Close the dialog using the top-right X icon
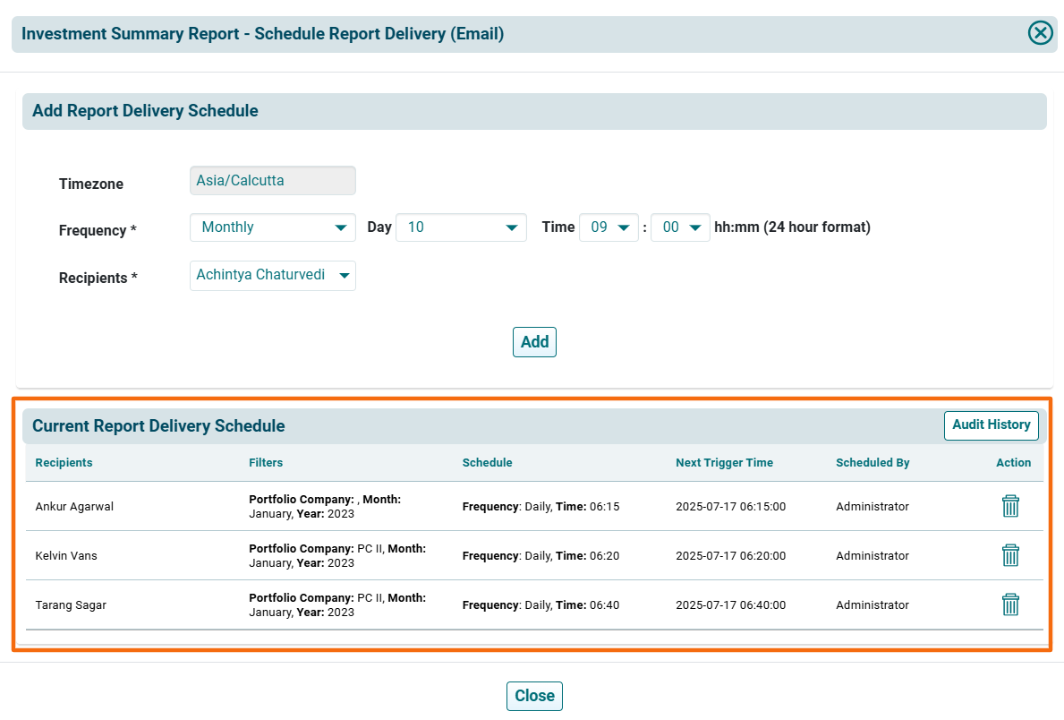Image resolution: width=1064 pixels, height=720 pixels. [x=1040, y=34]
